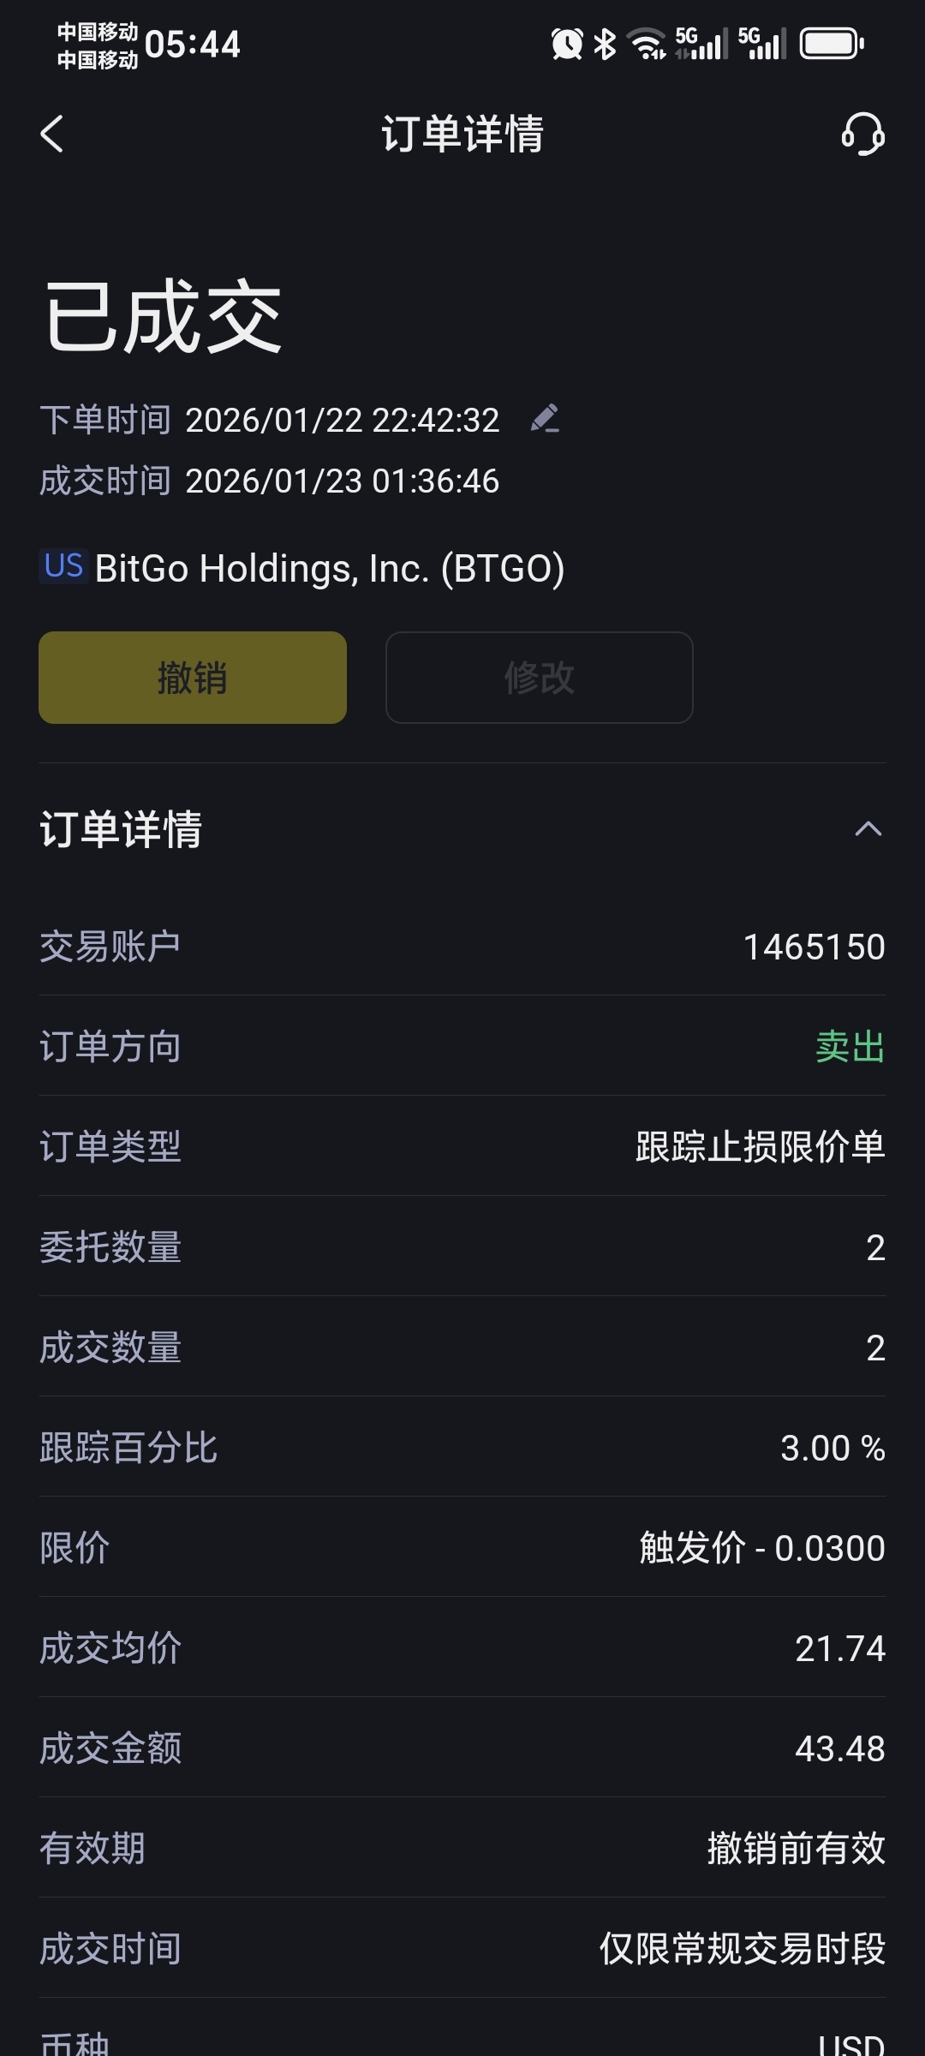Collapse the 订单详情 section chevron
Image resolution: width=925 pixels, height=2056 pixels.
(868, 829)
